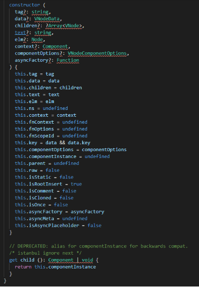Click the 'return this.componentInstance' statement
199x287 pixels.
click(x=55, y=267)
